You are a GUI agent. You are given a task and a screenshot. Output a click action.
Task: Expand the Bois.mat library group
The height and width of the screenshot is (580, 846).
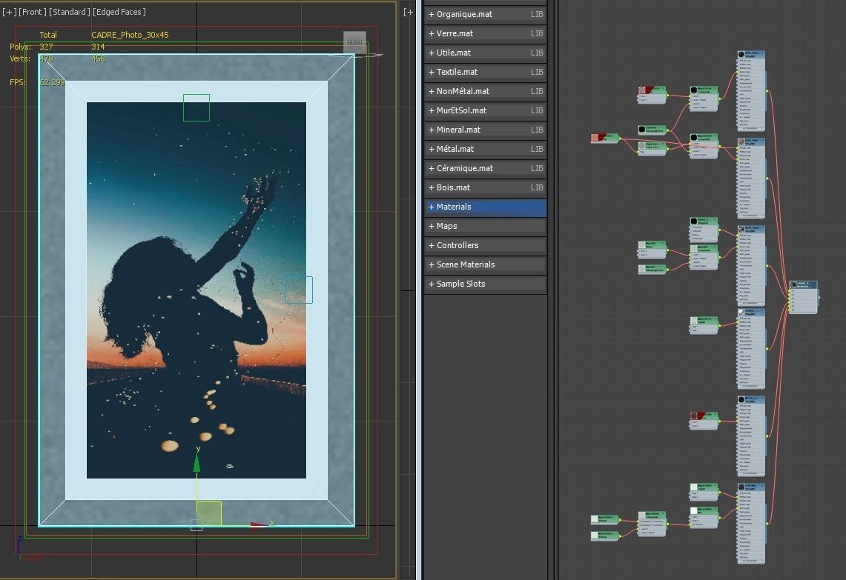(485, 187)
